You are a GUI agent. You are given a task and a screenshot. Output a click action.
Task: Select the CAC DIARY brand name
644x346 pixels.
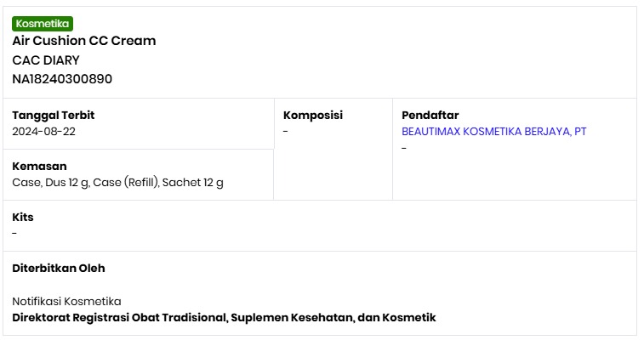coord(46,60)
